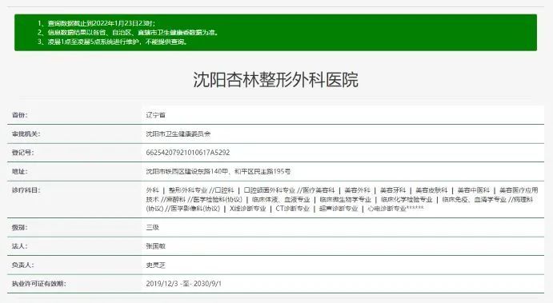Screen dimensions: 553x303
Task: Select registration number 66254207921010617A5292
Action: (187, 153)
